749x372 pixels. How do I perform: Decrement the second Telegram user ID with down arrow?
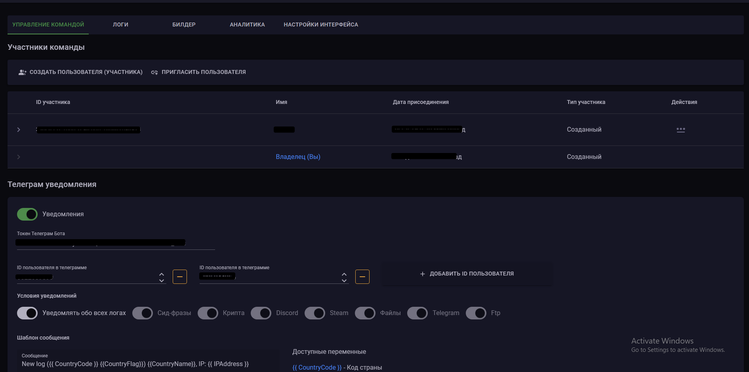[x=344, y=281]
